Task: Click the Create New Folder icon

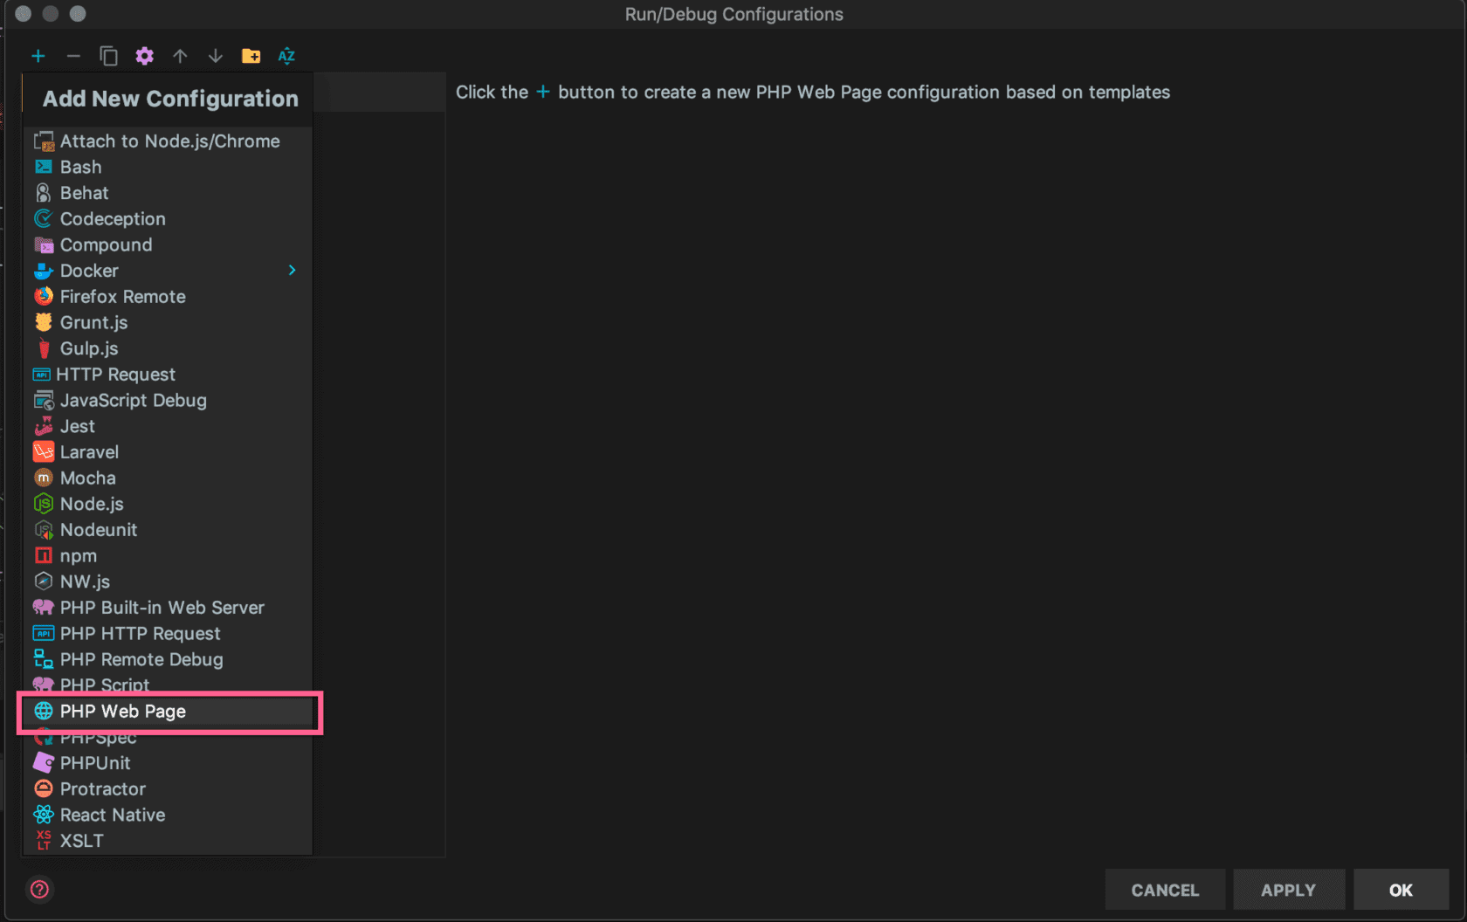Action: (251, 57)
